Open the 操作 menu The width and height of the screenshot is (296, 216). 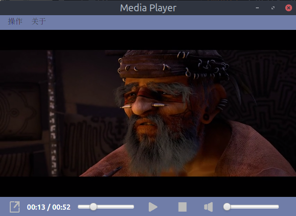pyautogui.click(x=15, y=22)
